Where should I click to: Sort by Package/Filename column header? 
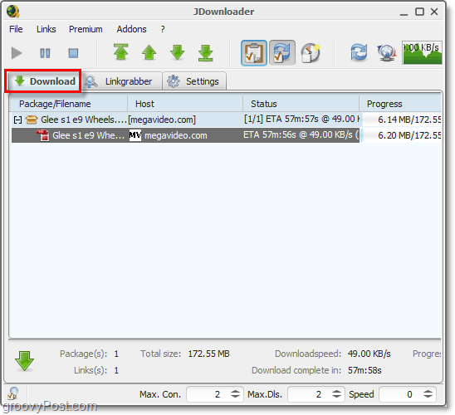coord(68,104)
